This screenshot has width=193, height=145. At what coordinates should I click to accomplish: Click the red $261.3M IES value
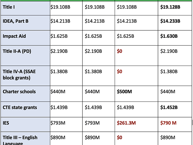[x=127, y=123]
